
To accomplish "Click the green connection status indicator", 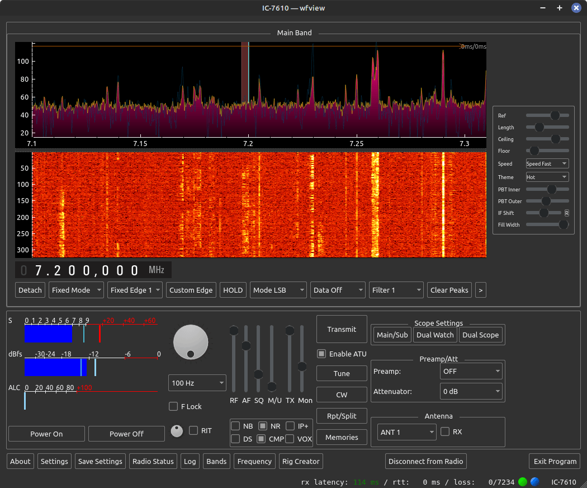I will click(x=523, y=482).
